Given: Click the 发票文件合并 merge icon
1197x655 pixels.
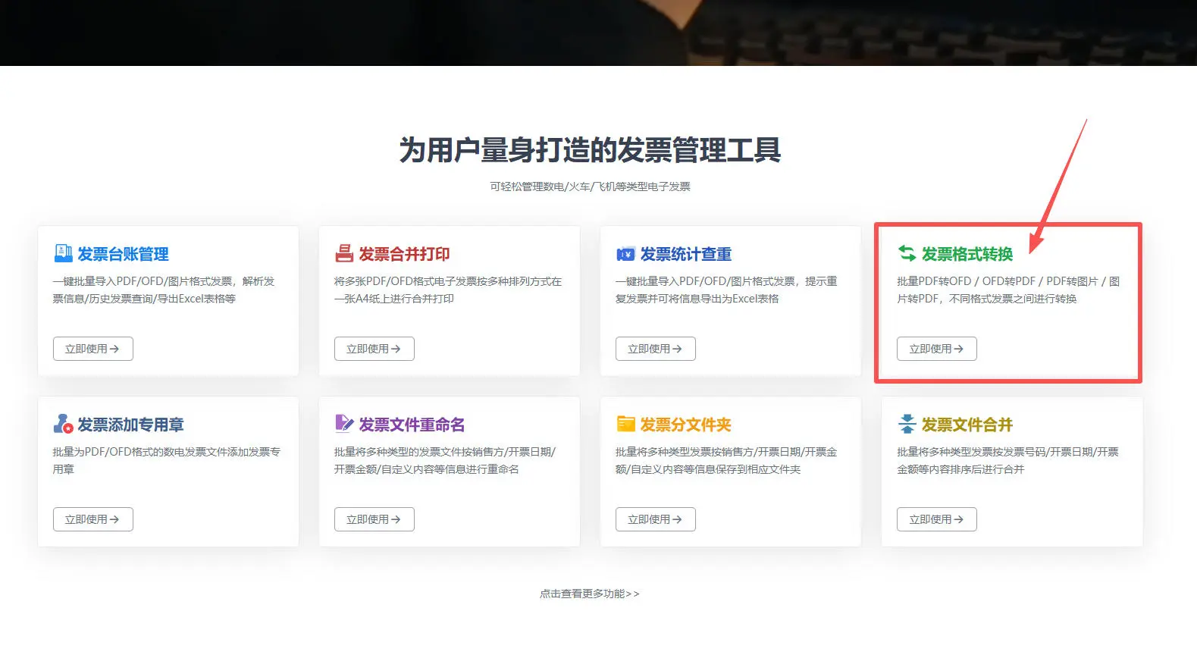Looking at the screenshot, I should pos(907,424).
